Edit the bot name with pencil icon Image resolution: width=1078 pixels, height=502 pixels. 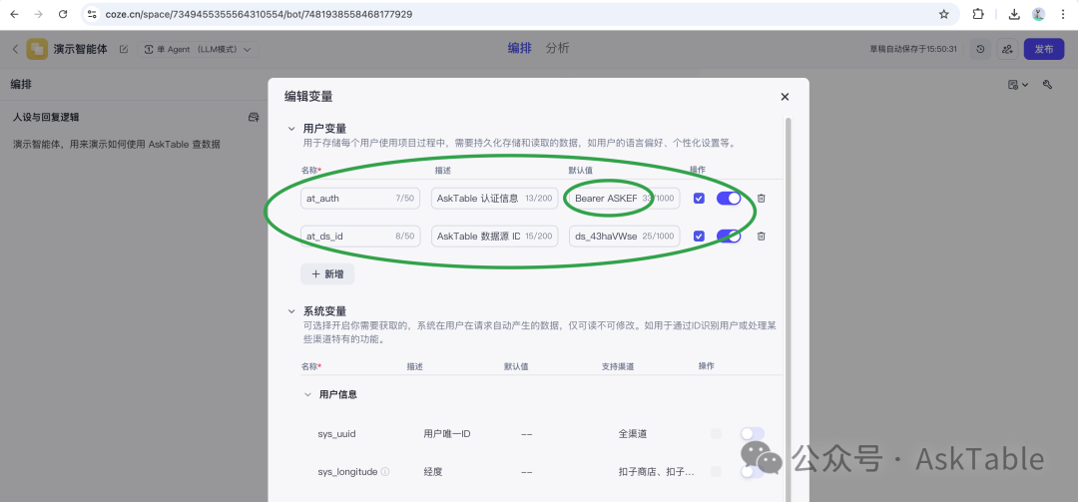pyautogui.click(x=124, y=49)
